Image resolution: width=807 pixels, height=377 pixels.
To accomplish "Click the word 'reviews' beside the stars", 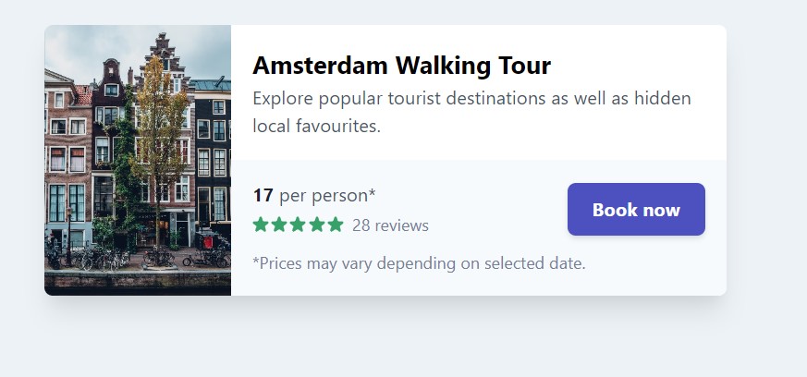I will pyautogui.click(x=402, y=225).
